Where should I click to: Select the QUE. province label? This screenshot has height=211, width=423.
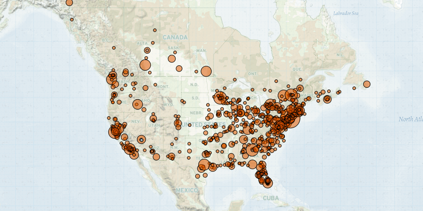point(298,69)
